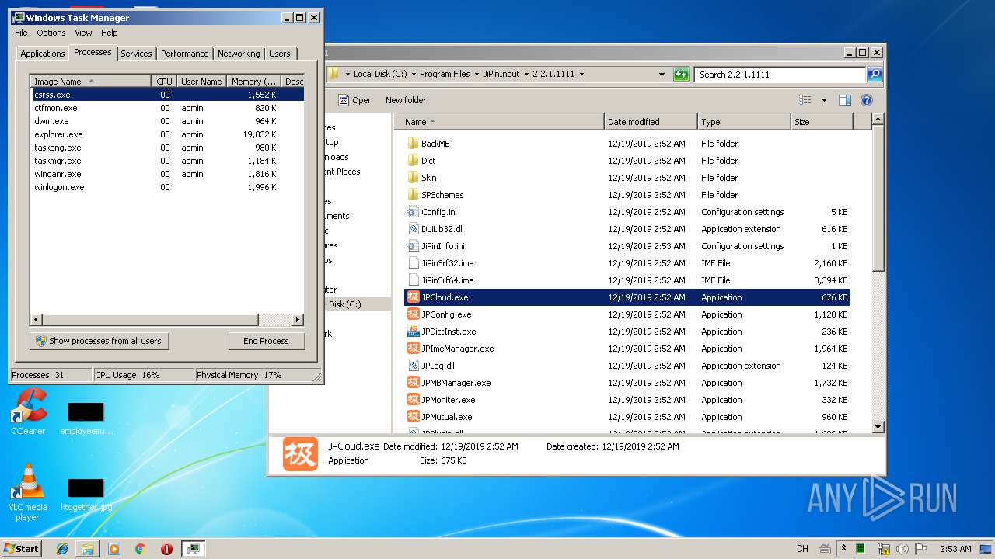Open the View menu in Task Manager
Image resolution: width=995 pixels, height=559 pixels.
[x=83, y=33]
